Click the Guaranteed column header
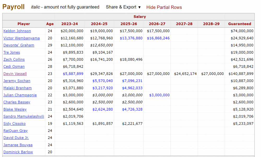 click(239, 24)
